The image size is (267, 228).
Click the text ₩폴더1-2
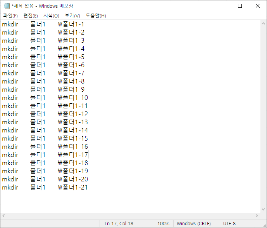point(71,32)
